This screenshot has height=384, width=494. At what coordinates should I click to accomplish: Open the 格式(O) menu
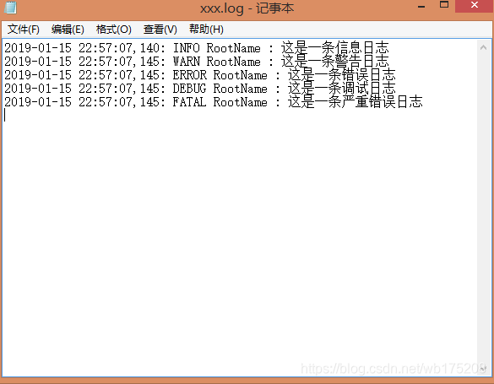pyautogui.click(x=114, y=30)
